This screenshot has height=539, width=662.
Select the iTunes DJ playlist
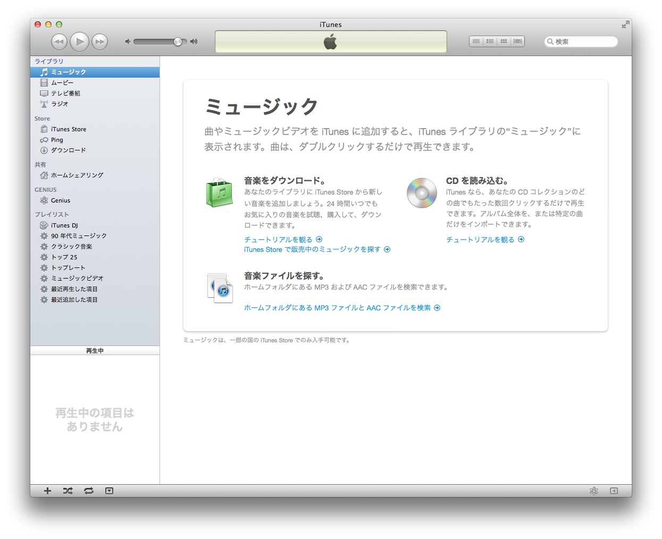[95, 225]
